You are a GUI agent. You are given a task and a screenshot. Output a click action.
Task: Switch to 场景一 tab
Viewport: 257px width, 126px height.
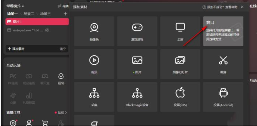coord(12,14)
